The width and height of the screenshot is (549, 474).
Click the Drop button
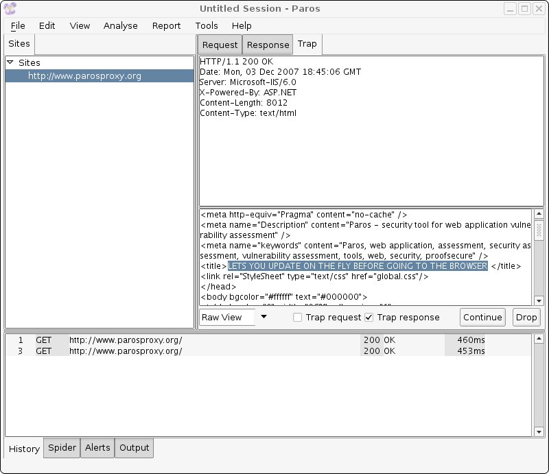[526, 317]
